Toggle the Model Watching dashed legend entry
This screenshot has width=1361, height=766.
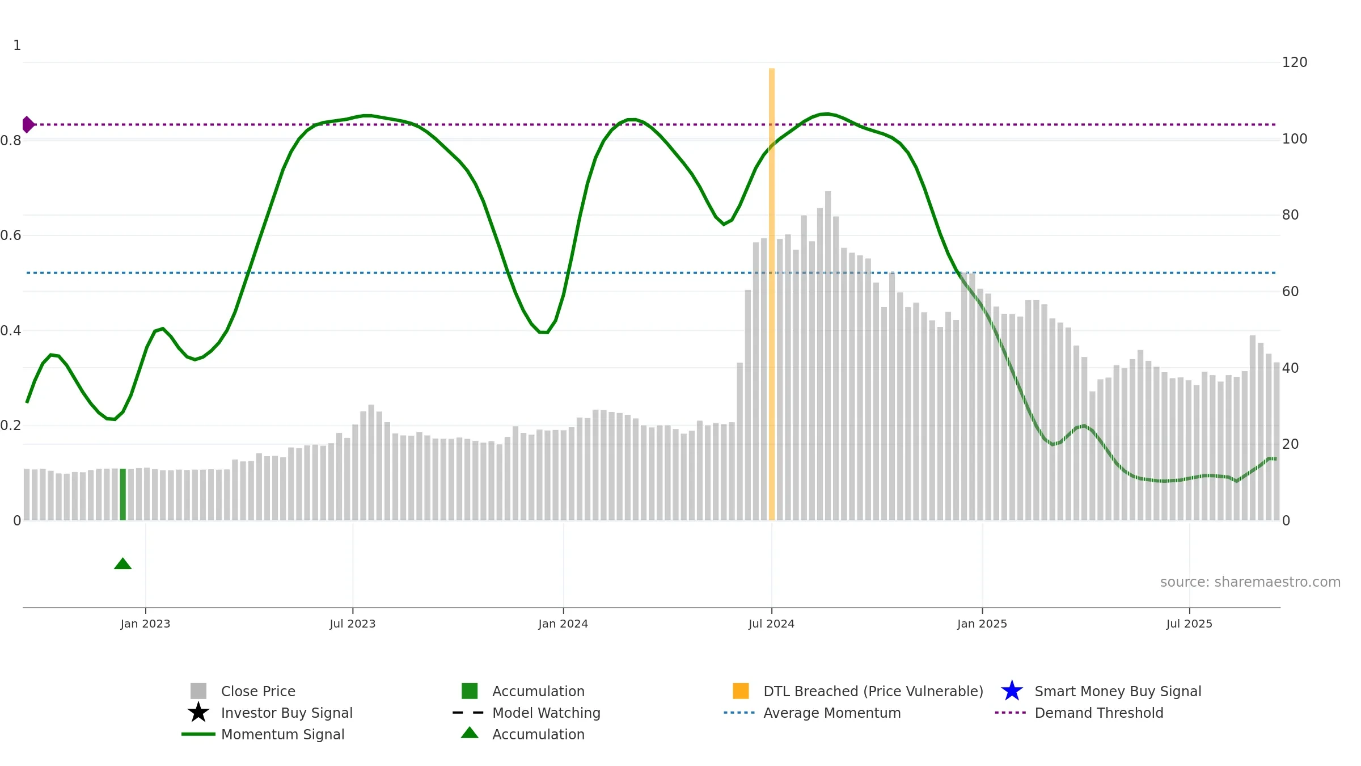[x=526, y=713]
